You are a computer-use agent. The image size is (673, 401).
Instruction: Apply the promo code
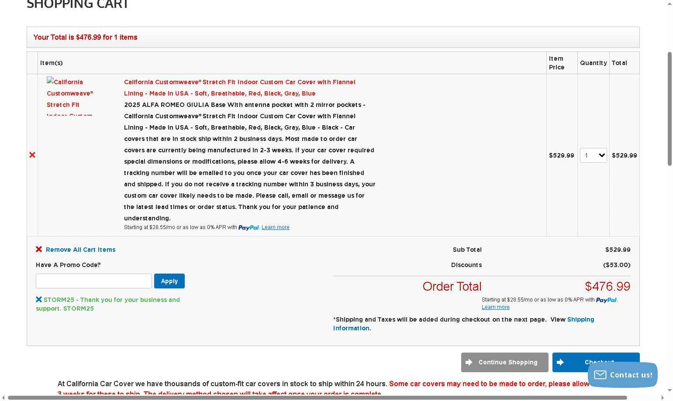coord(169,281)
